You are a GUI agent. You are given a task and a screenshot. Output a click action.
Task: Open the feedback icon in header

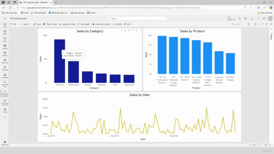point(264,18)
